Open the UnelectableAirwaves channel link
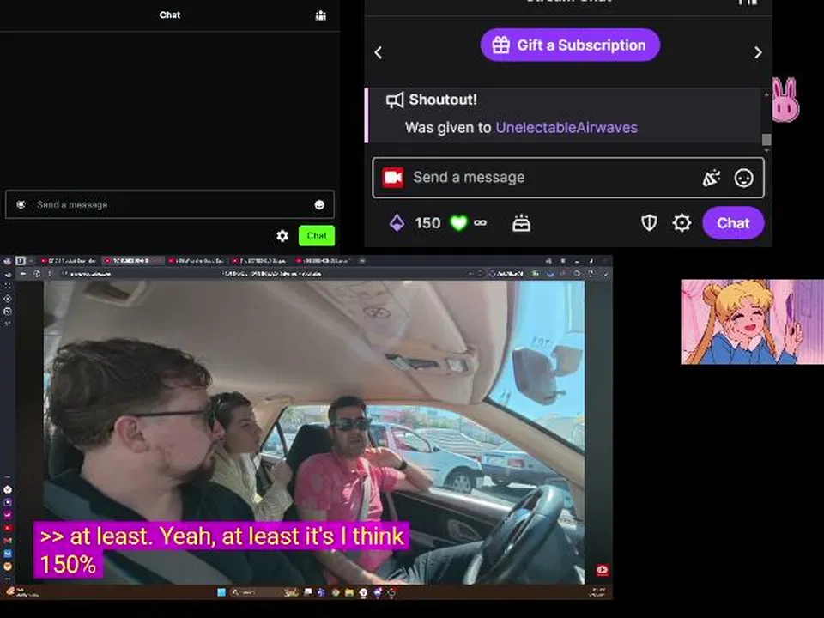The height and width of the screenshot is (618, 824). pos(566,128)
